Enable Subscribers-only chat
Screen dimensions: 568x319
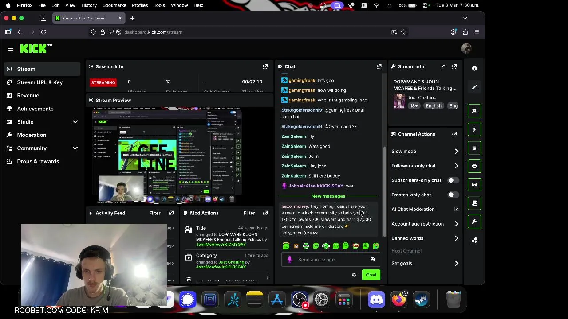click(453, 180)
